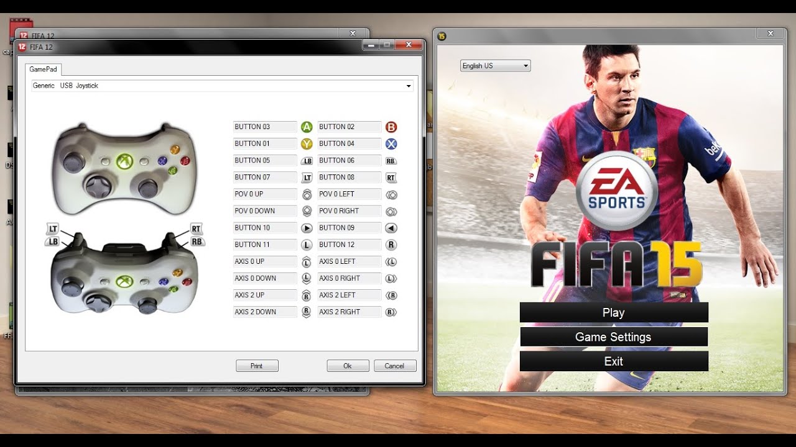Image resolution: width=796 pixels, height=447 pixels.
Task: Select the BUTTON 03 mapping field
Action: click(x=265, y=127)
